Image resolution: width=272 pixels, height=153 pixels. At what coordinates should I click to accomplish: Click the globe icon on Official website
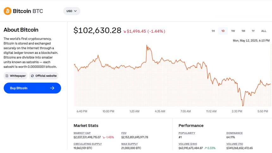32,76
